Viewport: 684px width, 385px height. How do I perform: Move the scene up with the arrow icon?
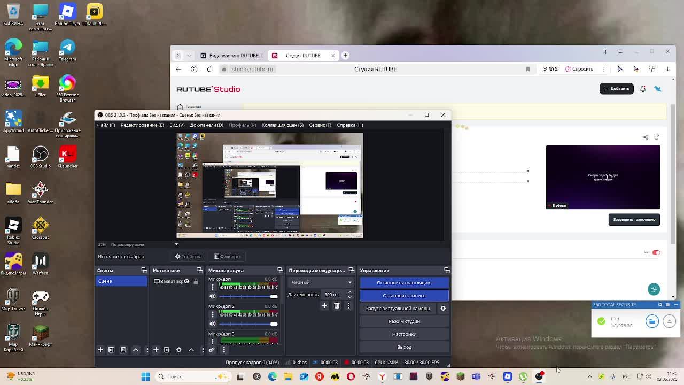tap(136, 350)
